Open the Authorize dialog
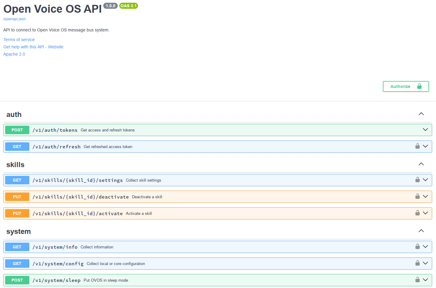The image size is (436, 288). click(x=406, y=86)
